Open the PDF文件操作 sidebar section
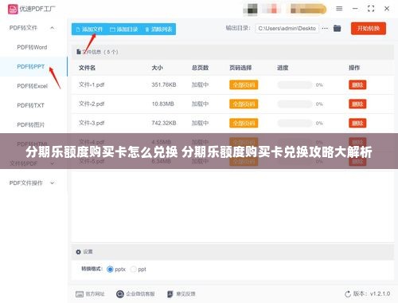The width and height of the screenshot is (398, 303). coord(25,183)
